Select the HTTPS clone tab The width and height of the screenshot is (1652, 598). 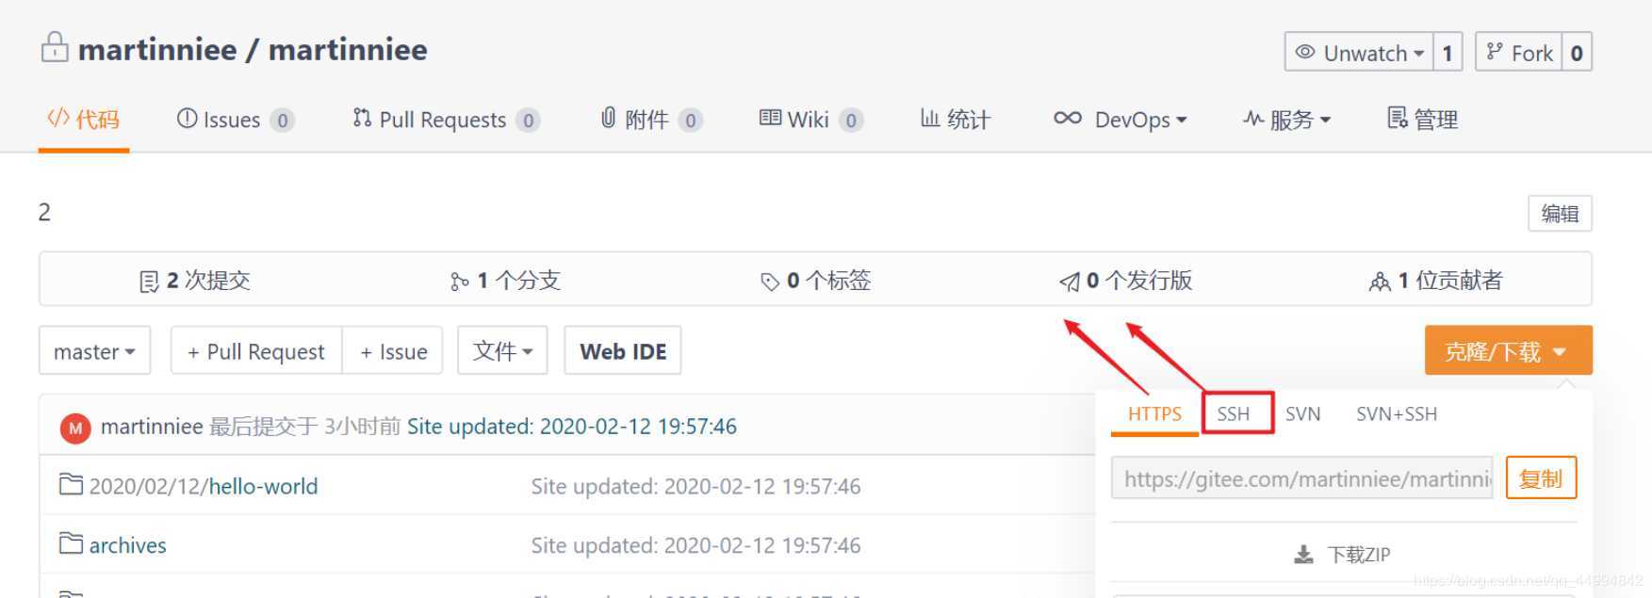tap(1154, 414)
